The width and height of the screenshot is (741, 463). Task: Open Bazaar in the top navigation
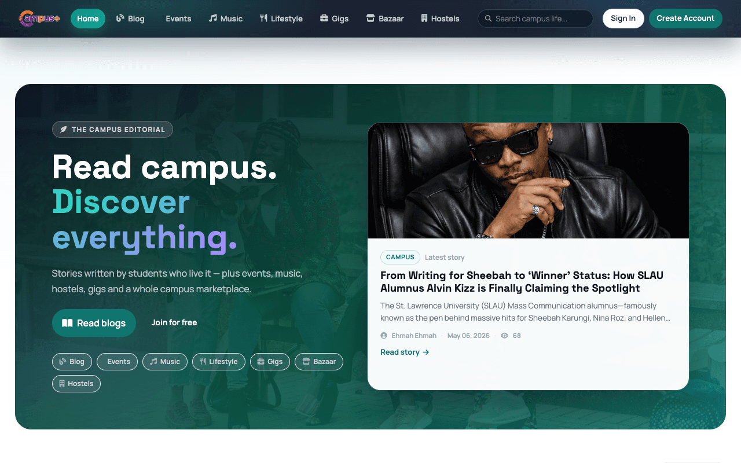pyautogui.click(x=385, y=19)
